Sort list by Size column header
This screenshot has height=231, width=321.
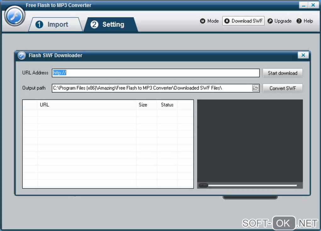147,105
